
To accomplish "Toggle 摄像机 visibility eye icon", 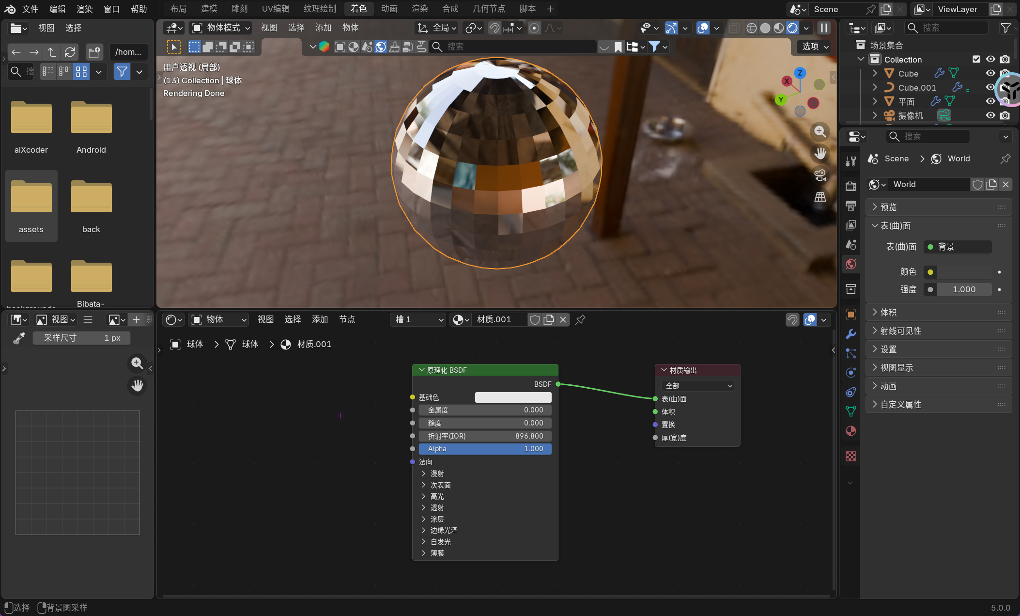I will (x=990, y=115).
